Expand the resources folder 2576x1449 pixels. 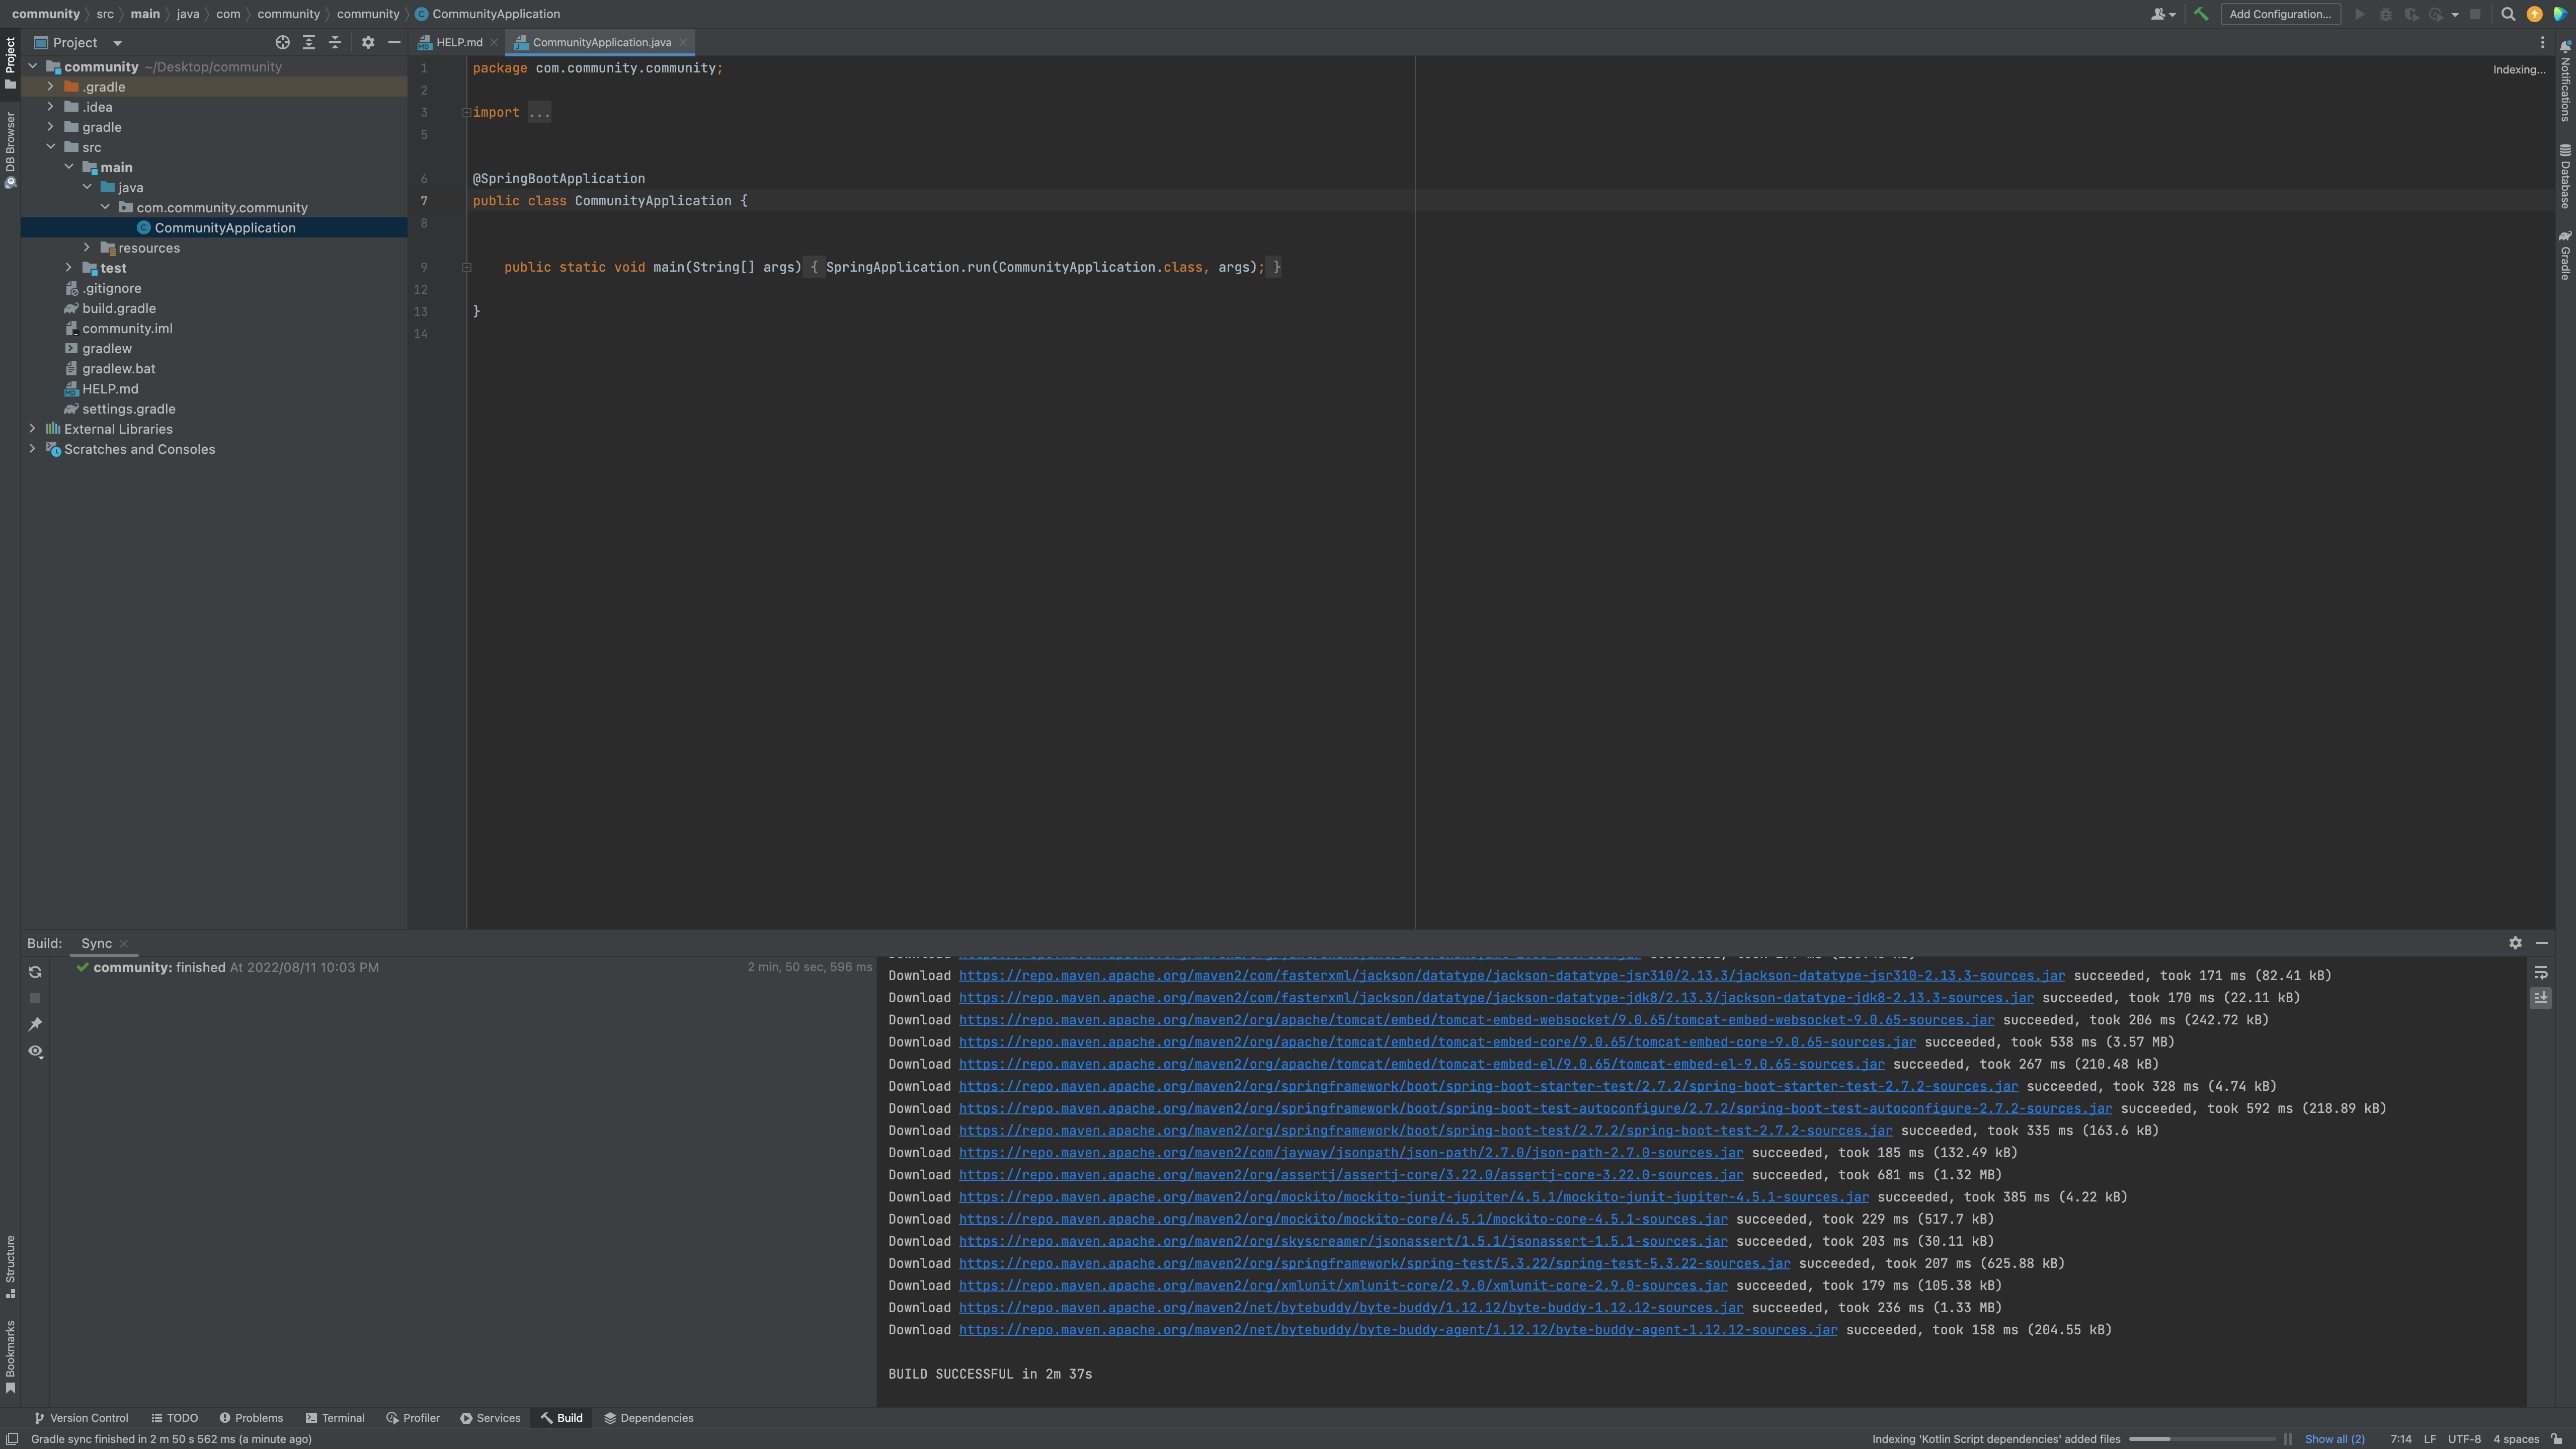(87, 248)
